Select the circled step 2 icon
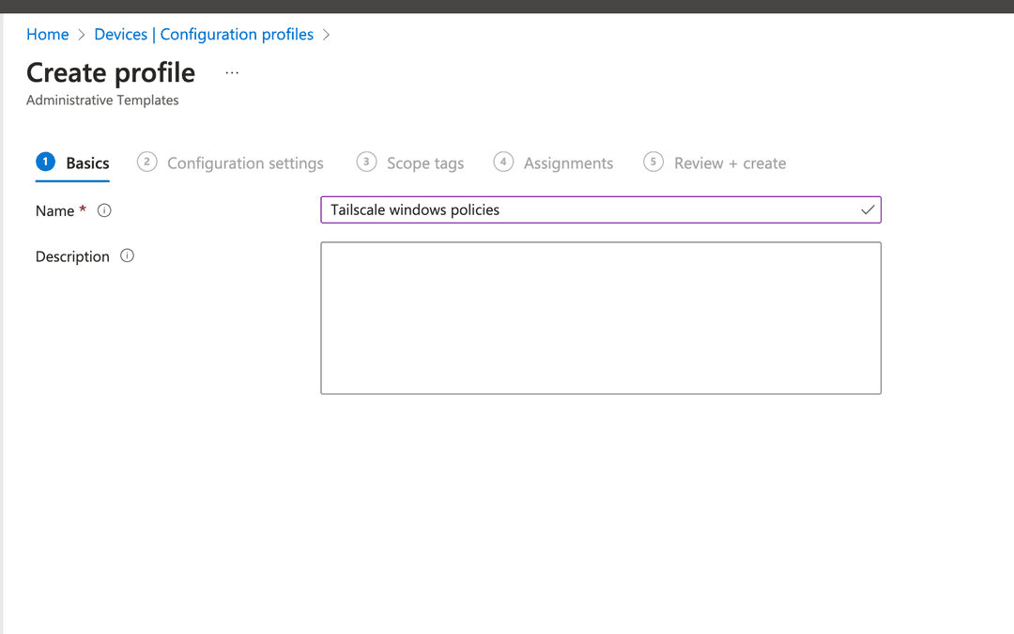This screenshot has width=1014, height=634. coord(146,162)
